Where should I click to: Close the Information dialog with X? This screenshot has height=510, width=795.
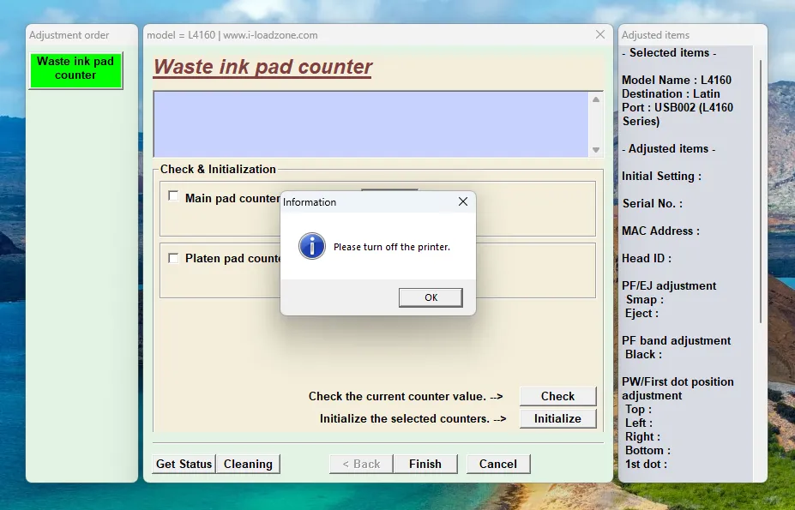[x=463, y=201]
